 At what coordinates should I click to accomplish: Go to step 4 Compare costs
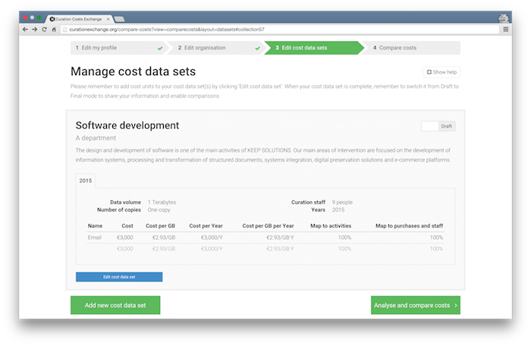[411, 48]
